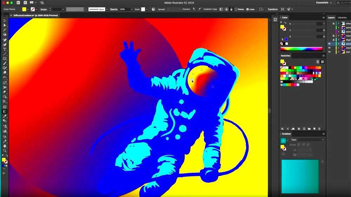This screenshot has height=197, width=351.
Task: Open the Stroke color dropdown arrow
Action: [37, 9]
